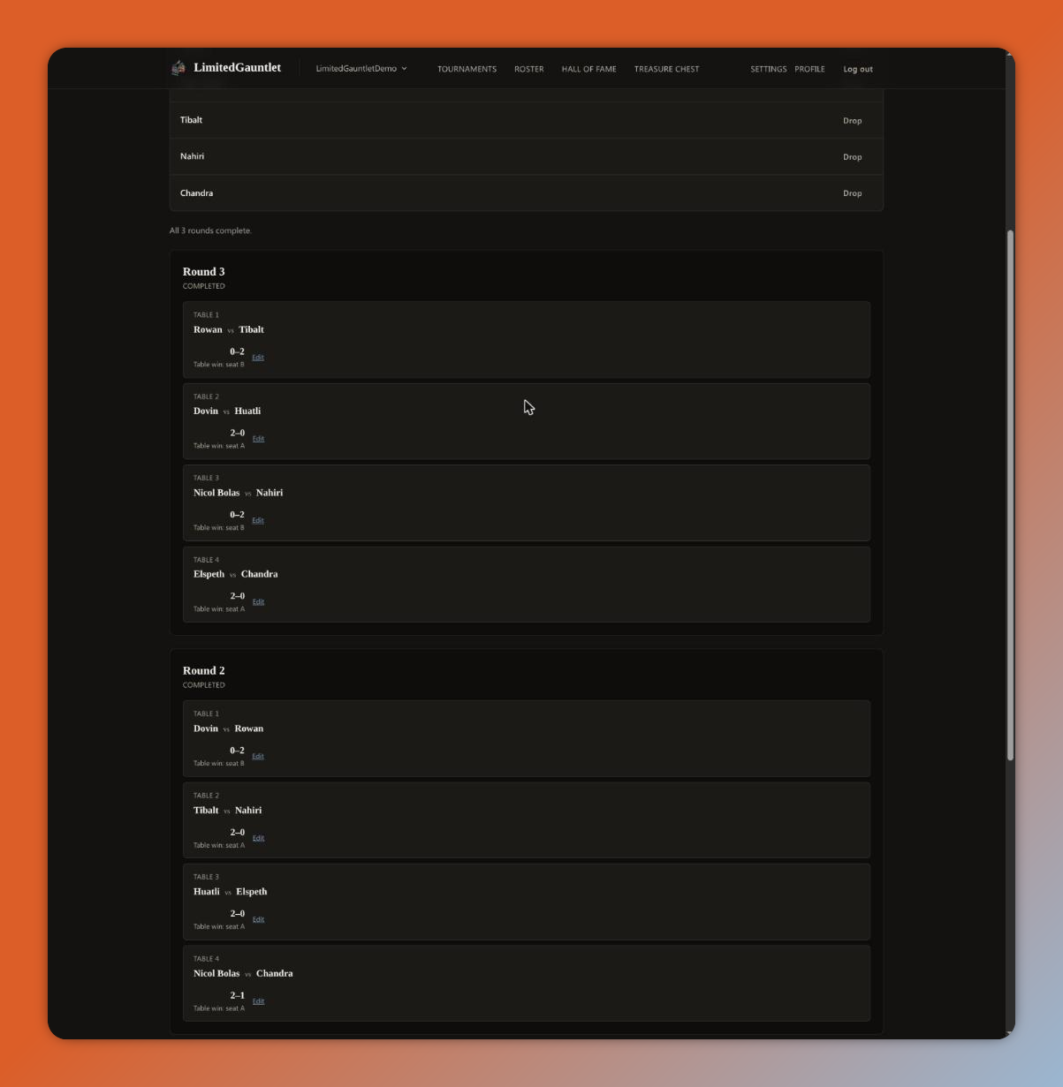Edit Round 2 Dovin vs Rowan result
The image size is (1063, 1087).
(258, 757)
